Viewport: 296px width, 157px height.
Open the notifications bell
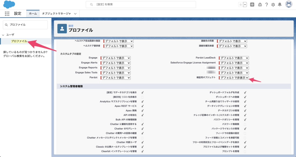tap(280, 5)
